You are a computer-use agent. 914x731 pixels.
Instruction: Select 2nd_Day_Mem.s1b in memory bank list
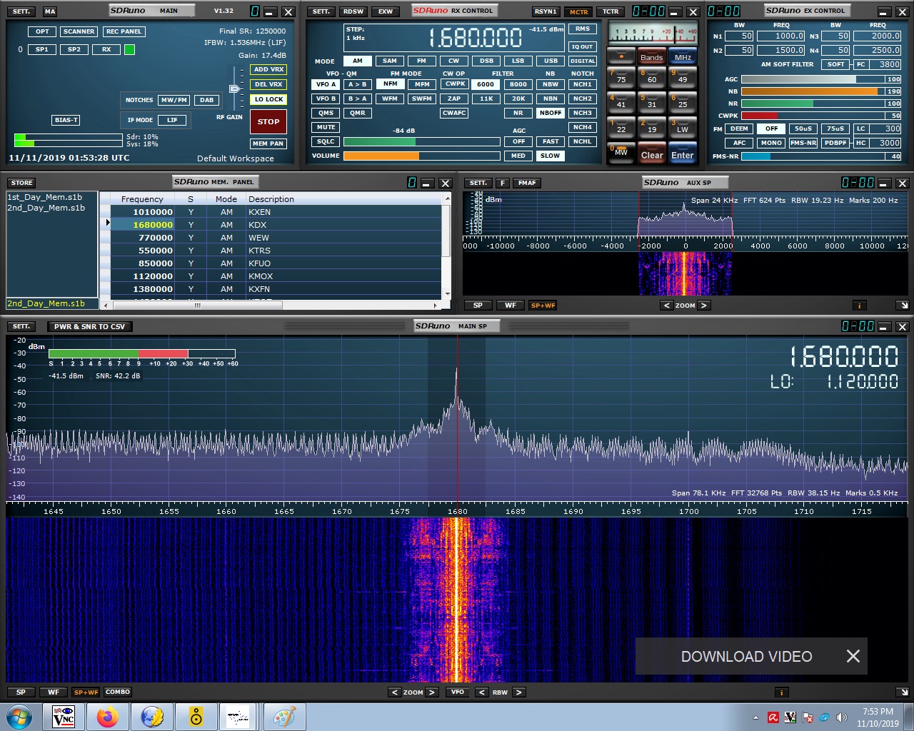[46, 208]
